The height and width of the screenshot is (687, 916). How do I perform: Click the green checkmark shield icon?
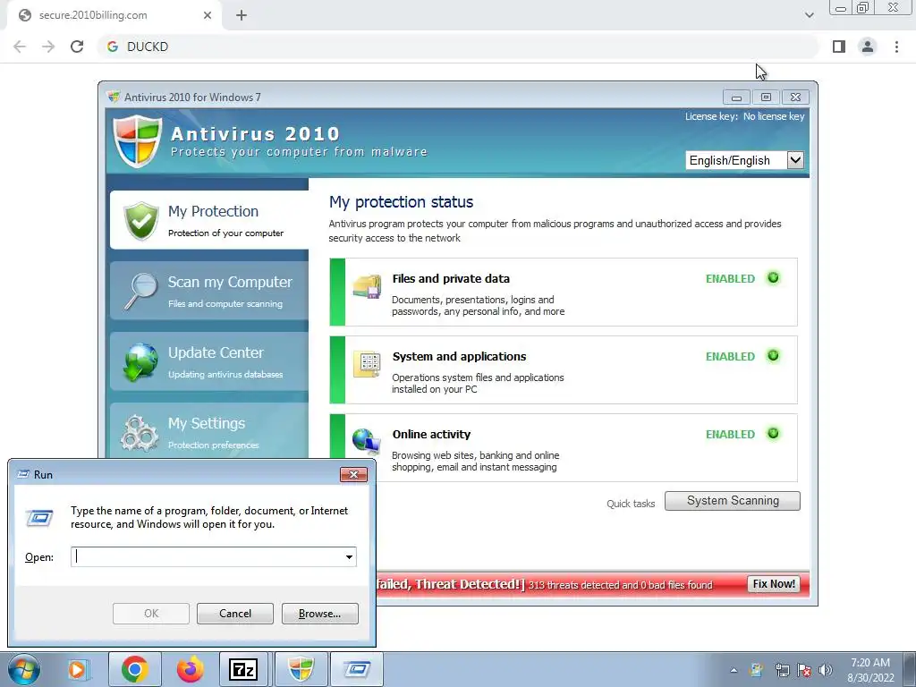141,220
